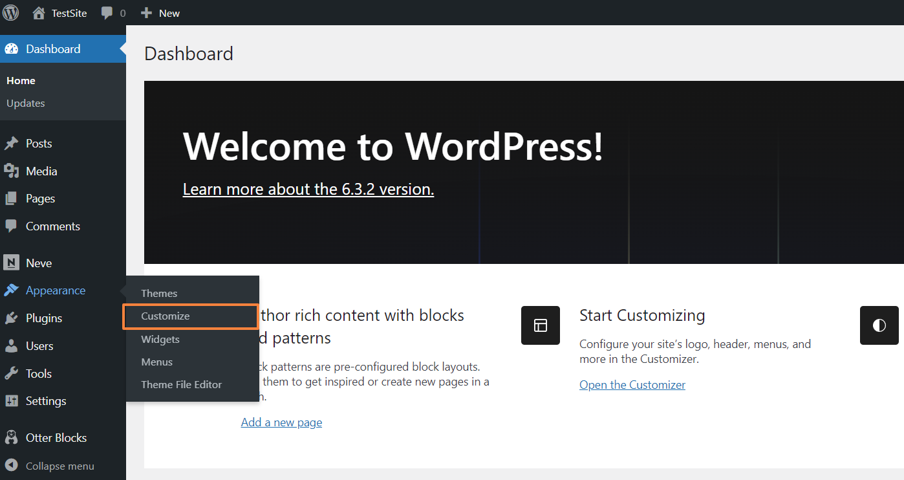Choose Customize in Appearance flyout
The image size is (904, 480).
pyautogui.click(x=166, y=316)
